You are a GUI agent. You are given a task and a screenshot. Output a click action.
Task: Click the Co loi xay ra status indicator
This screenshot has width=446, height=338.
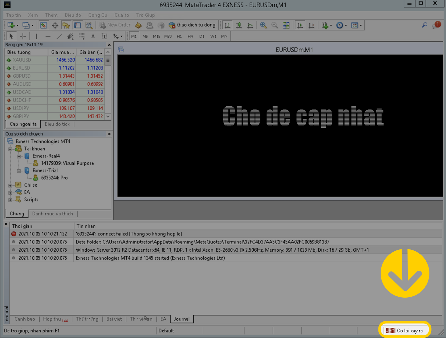(405, 330)
